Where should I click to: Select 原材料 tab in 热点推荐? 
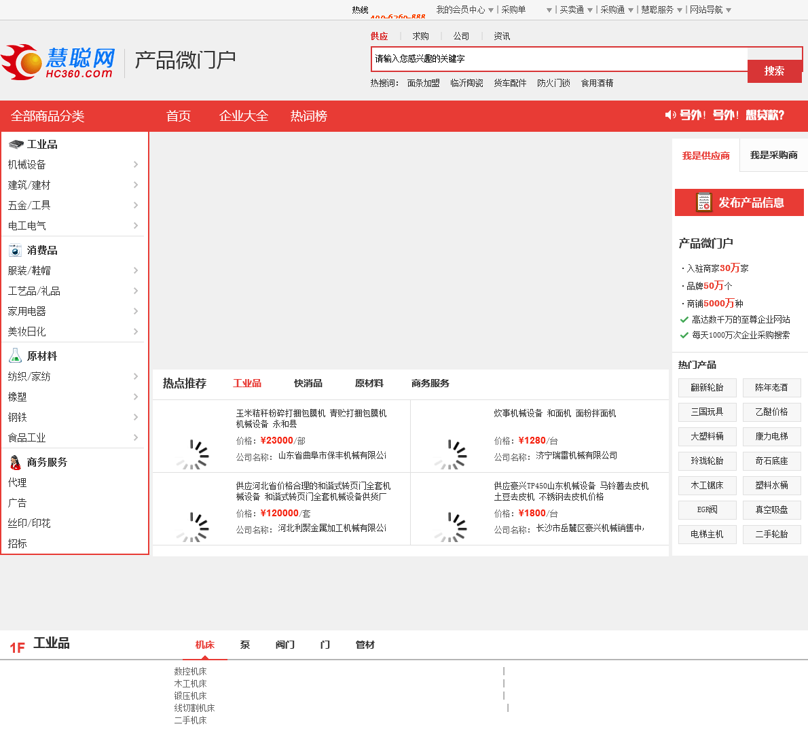[369, 383]
